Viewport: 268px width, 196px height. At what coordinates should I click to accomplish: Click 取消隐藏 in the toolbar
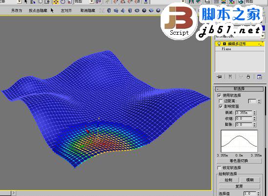click(x=88, y=11)
